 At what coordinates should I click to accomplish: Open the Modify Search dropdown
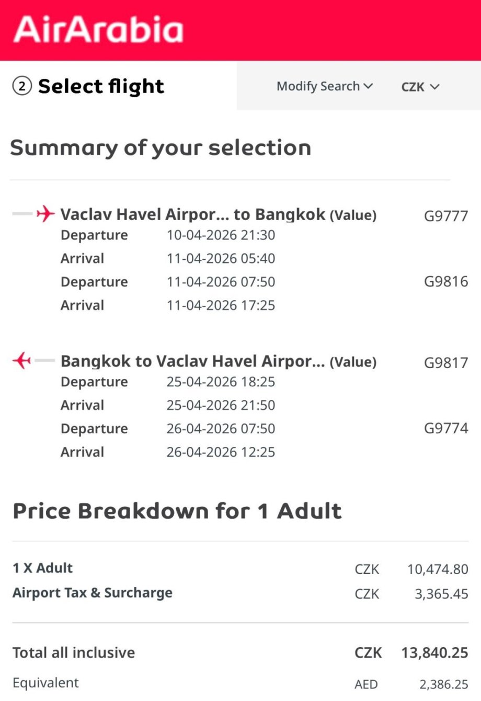pyautogui.click(x=324, y=86)
